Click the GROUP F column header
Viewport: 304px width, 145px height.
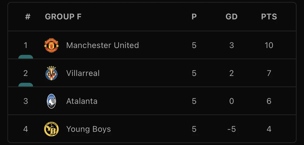click(x=63, y=17)
